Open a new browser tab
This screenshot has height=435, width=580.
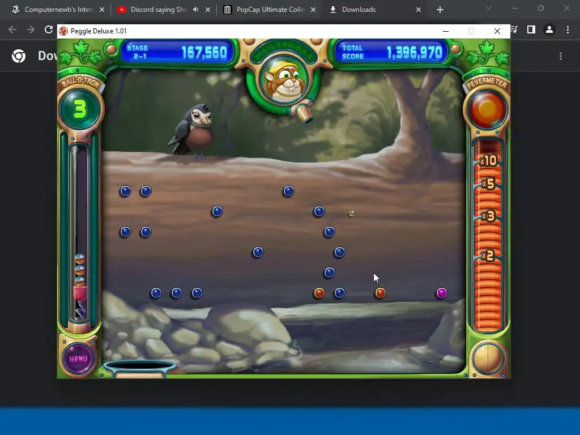coord(440,10)
